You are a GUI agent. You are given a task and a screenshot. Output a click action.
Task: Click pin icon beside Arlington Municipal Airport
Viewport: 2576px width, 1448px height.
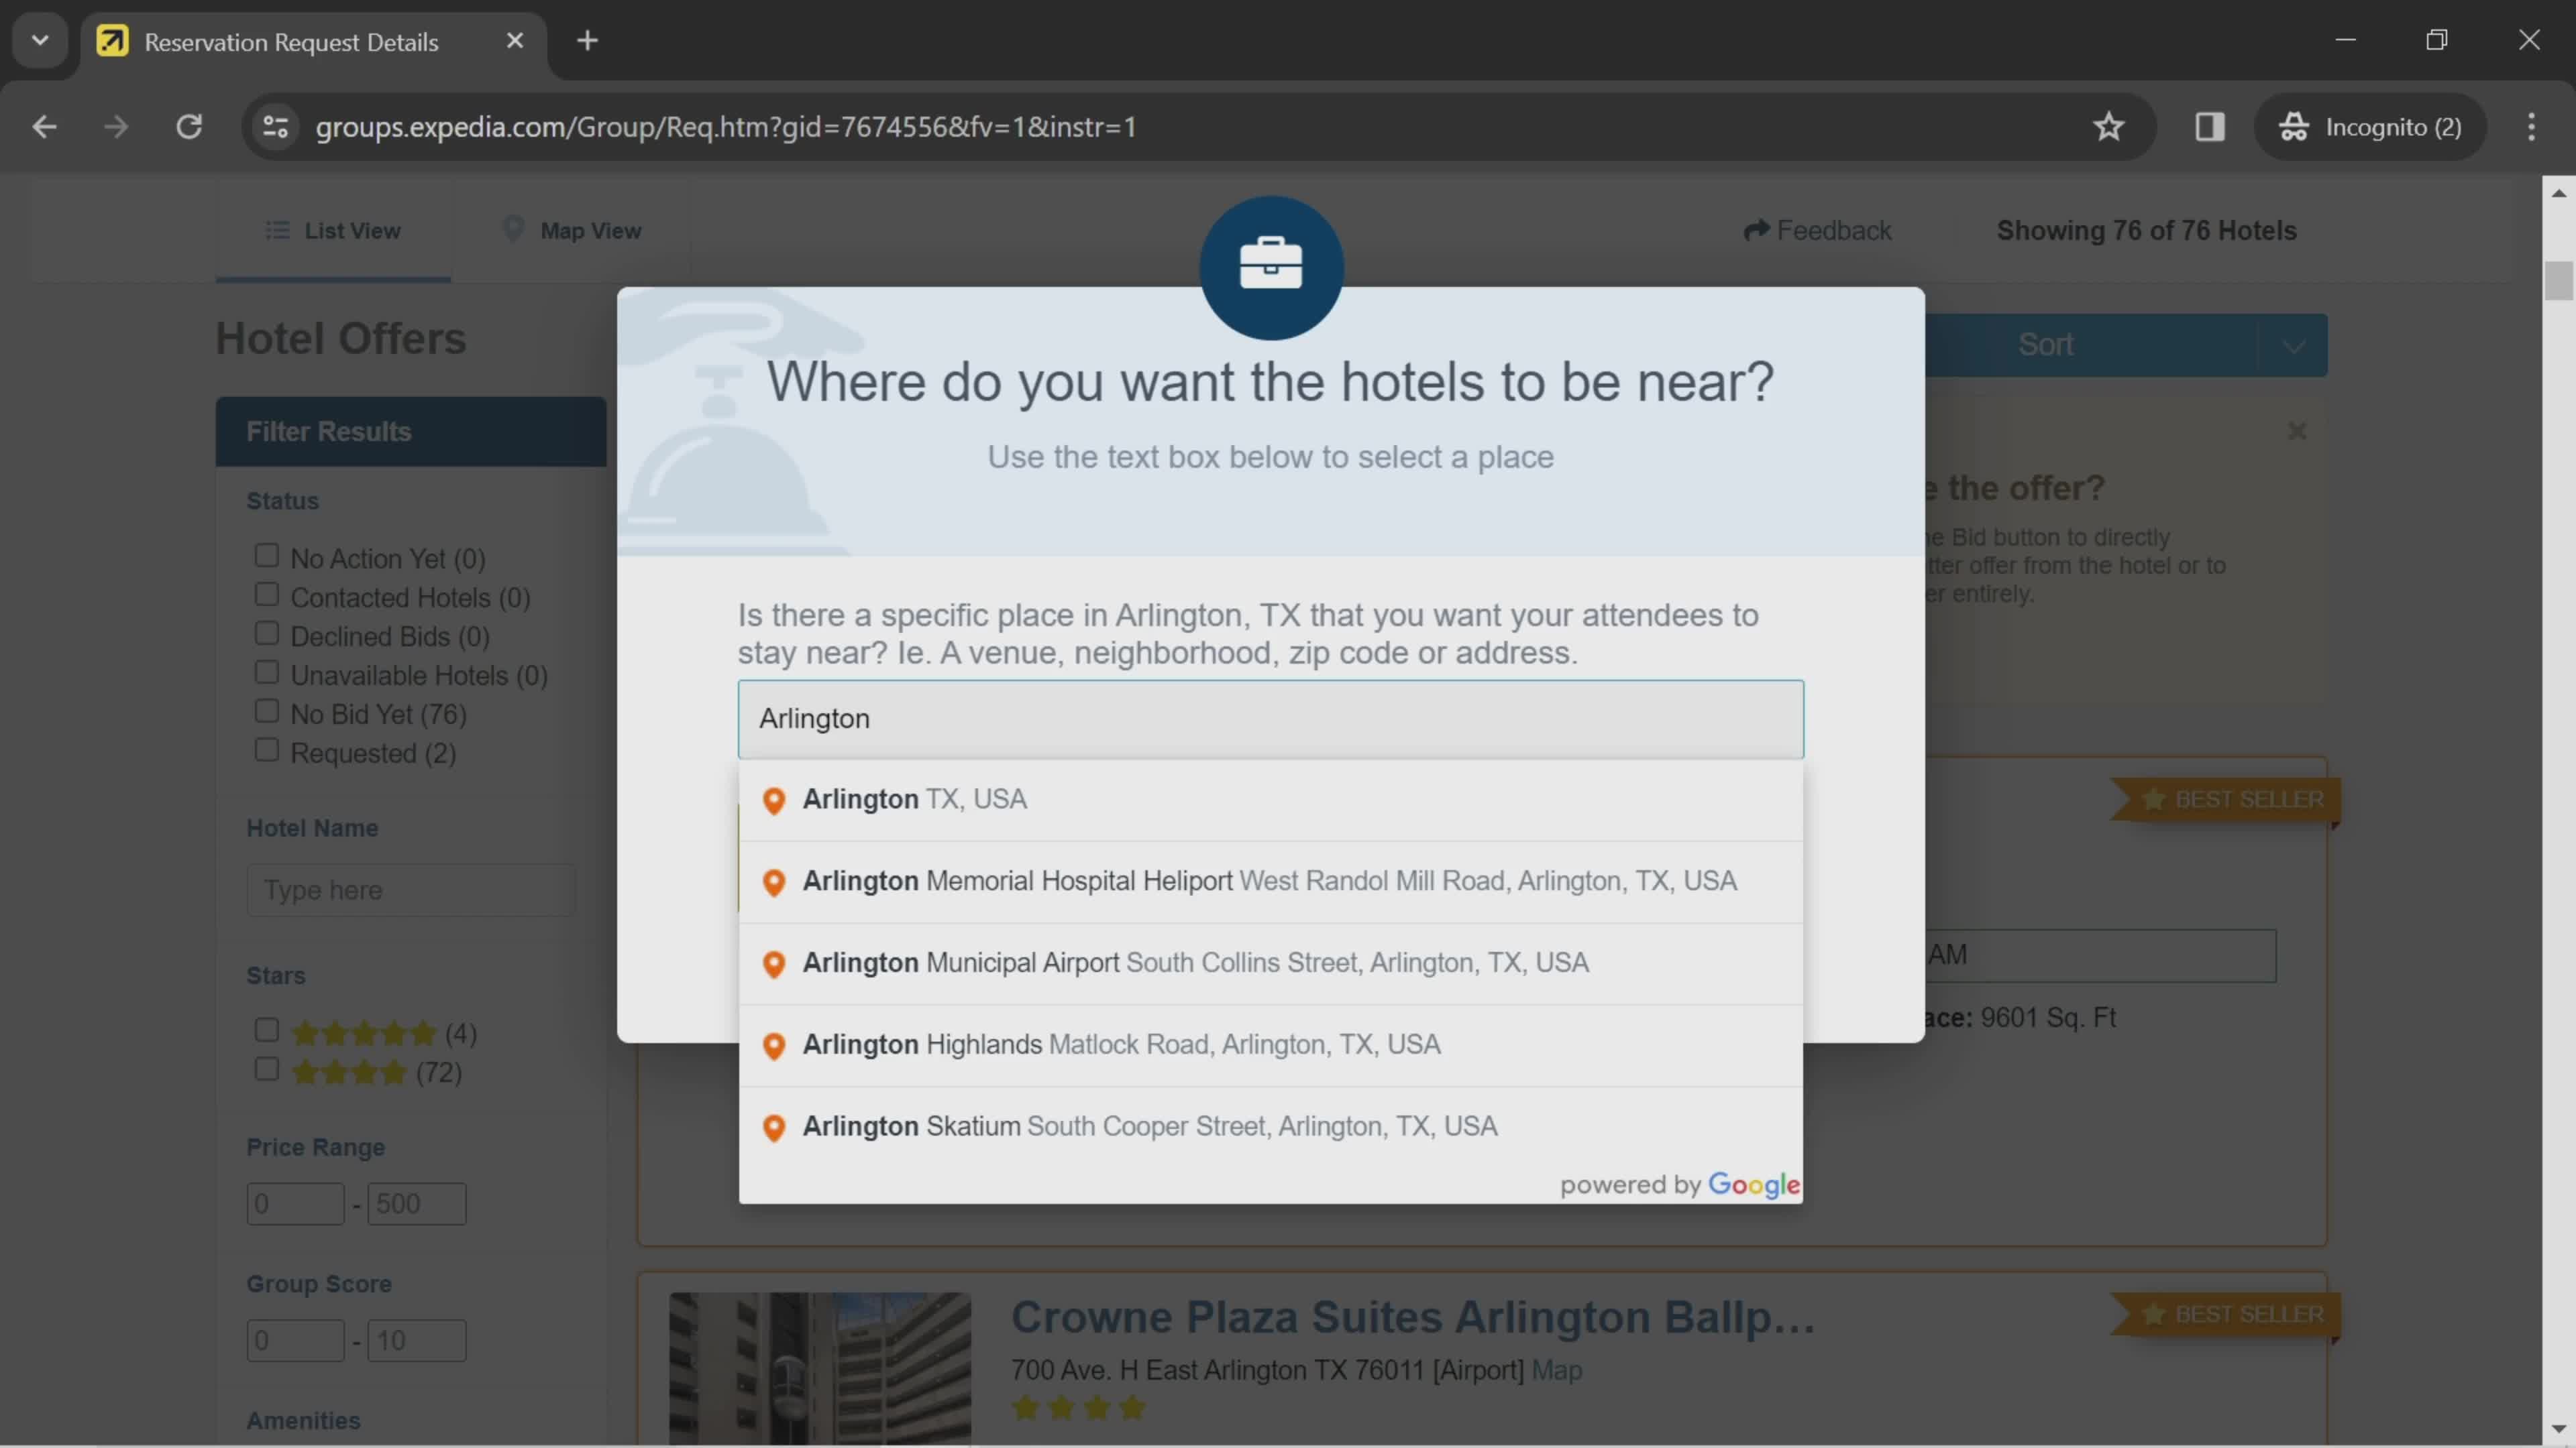773,965
